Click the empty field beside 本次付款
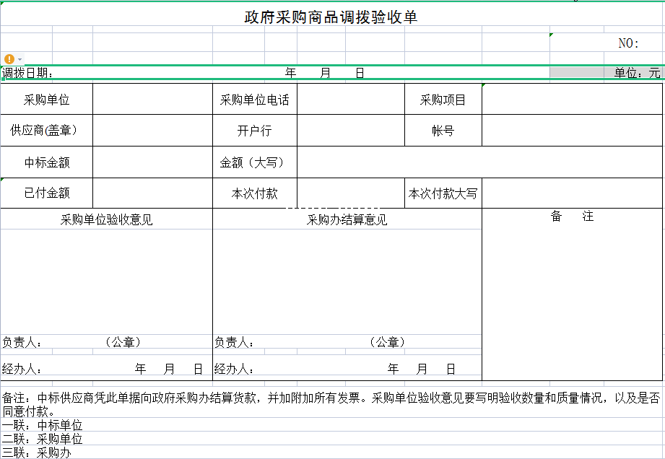This screenshot has height=459, width=665. 350,193
